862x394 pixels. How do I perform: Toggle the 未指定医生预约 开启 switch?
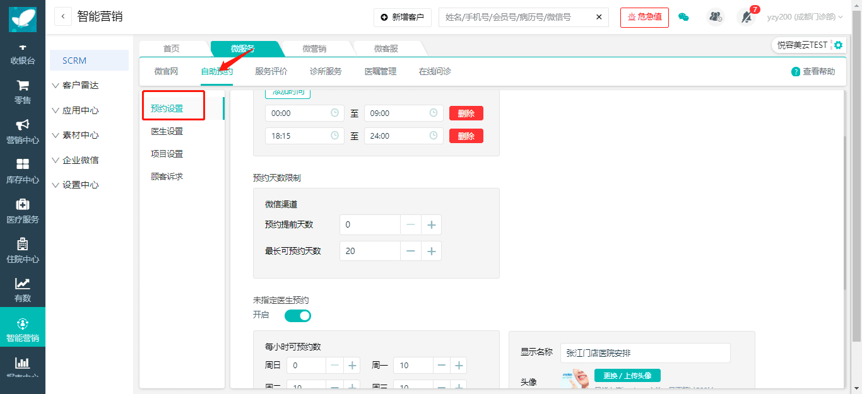point(298,315)
